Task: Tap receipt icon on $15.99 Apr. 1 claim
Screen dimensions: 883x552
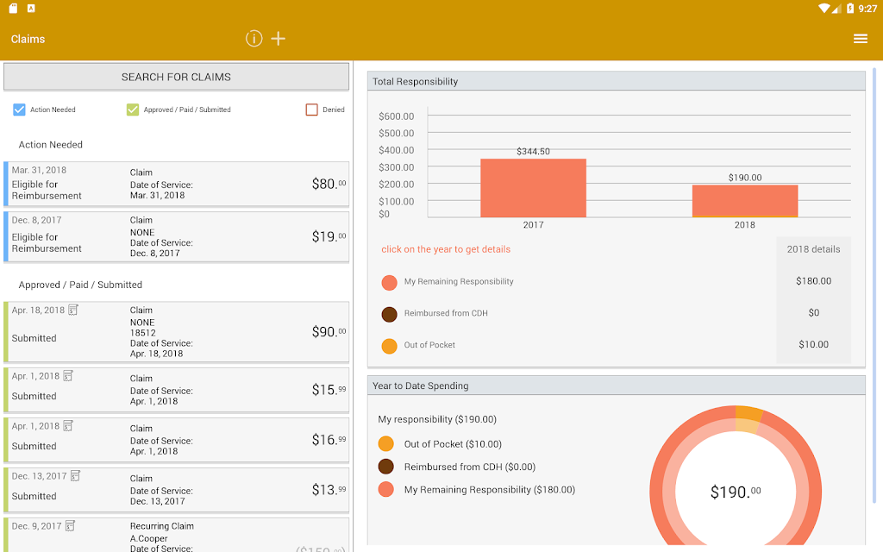Action: pyautogui.click(x=68, y=376)
